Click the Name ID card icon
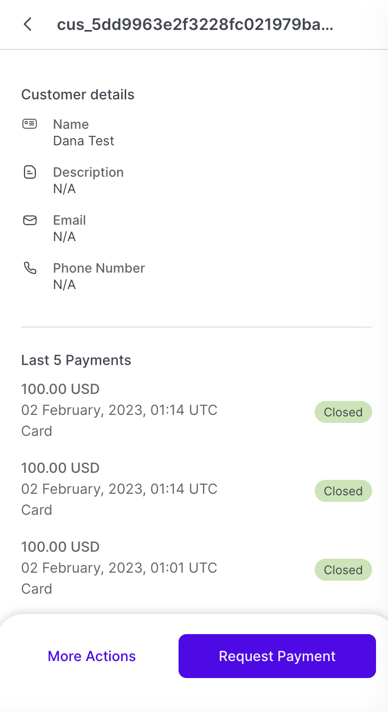This screenshot has width=388, height=712. click(x=30, y=124)
